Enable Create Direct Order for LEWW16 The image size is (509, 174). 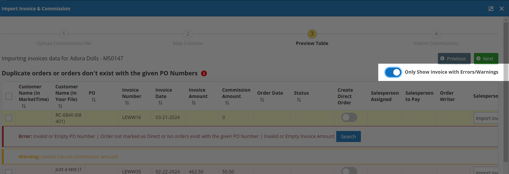pyautogui.click(x=349, y=117)
